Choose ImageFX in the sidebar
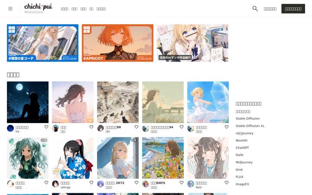 pyautogui.click(x=242, y=184)
